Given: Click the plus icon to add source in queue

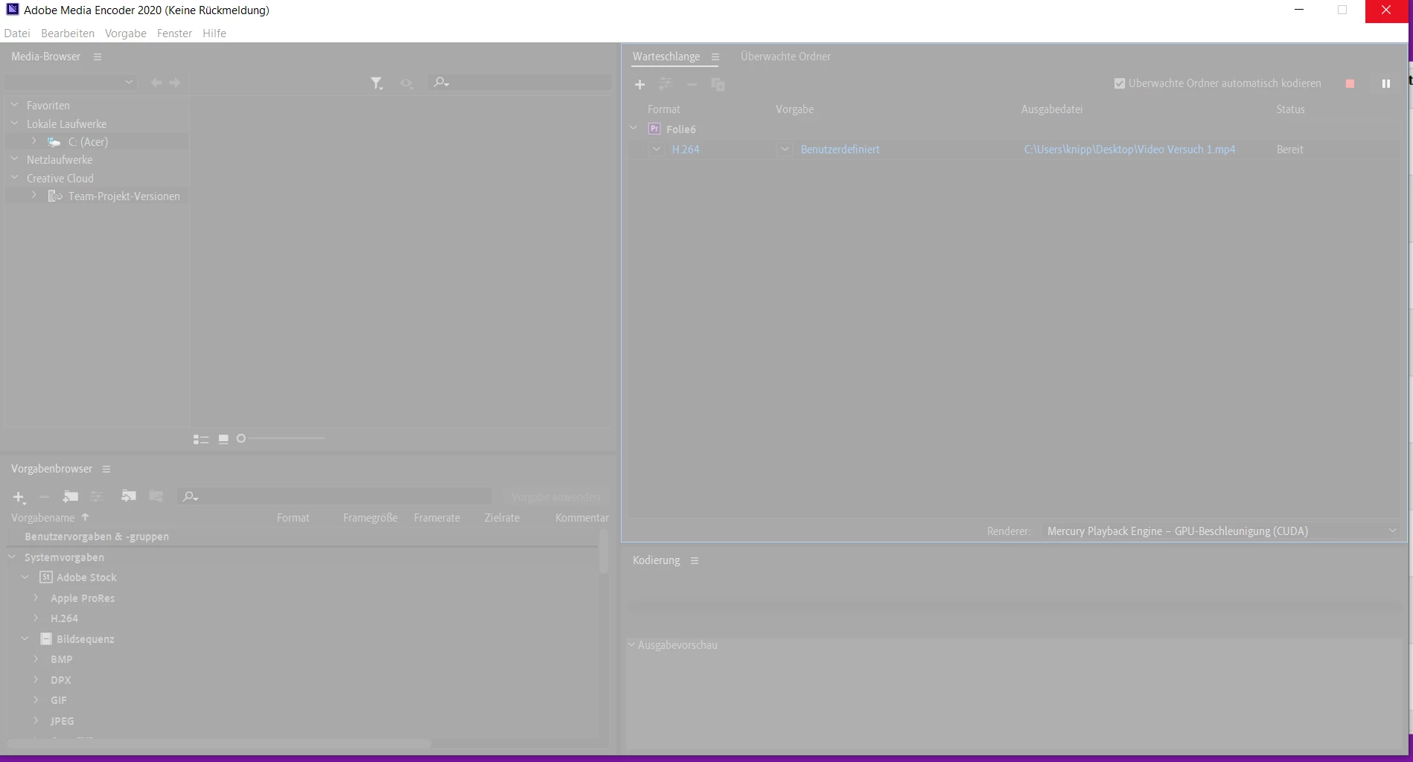Looking at the screenshot, I should click(639, 84).
